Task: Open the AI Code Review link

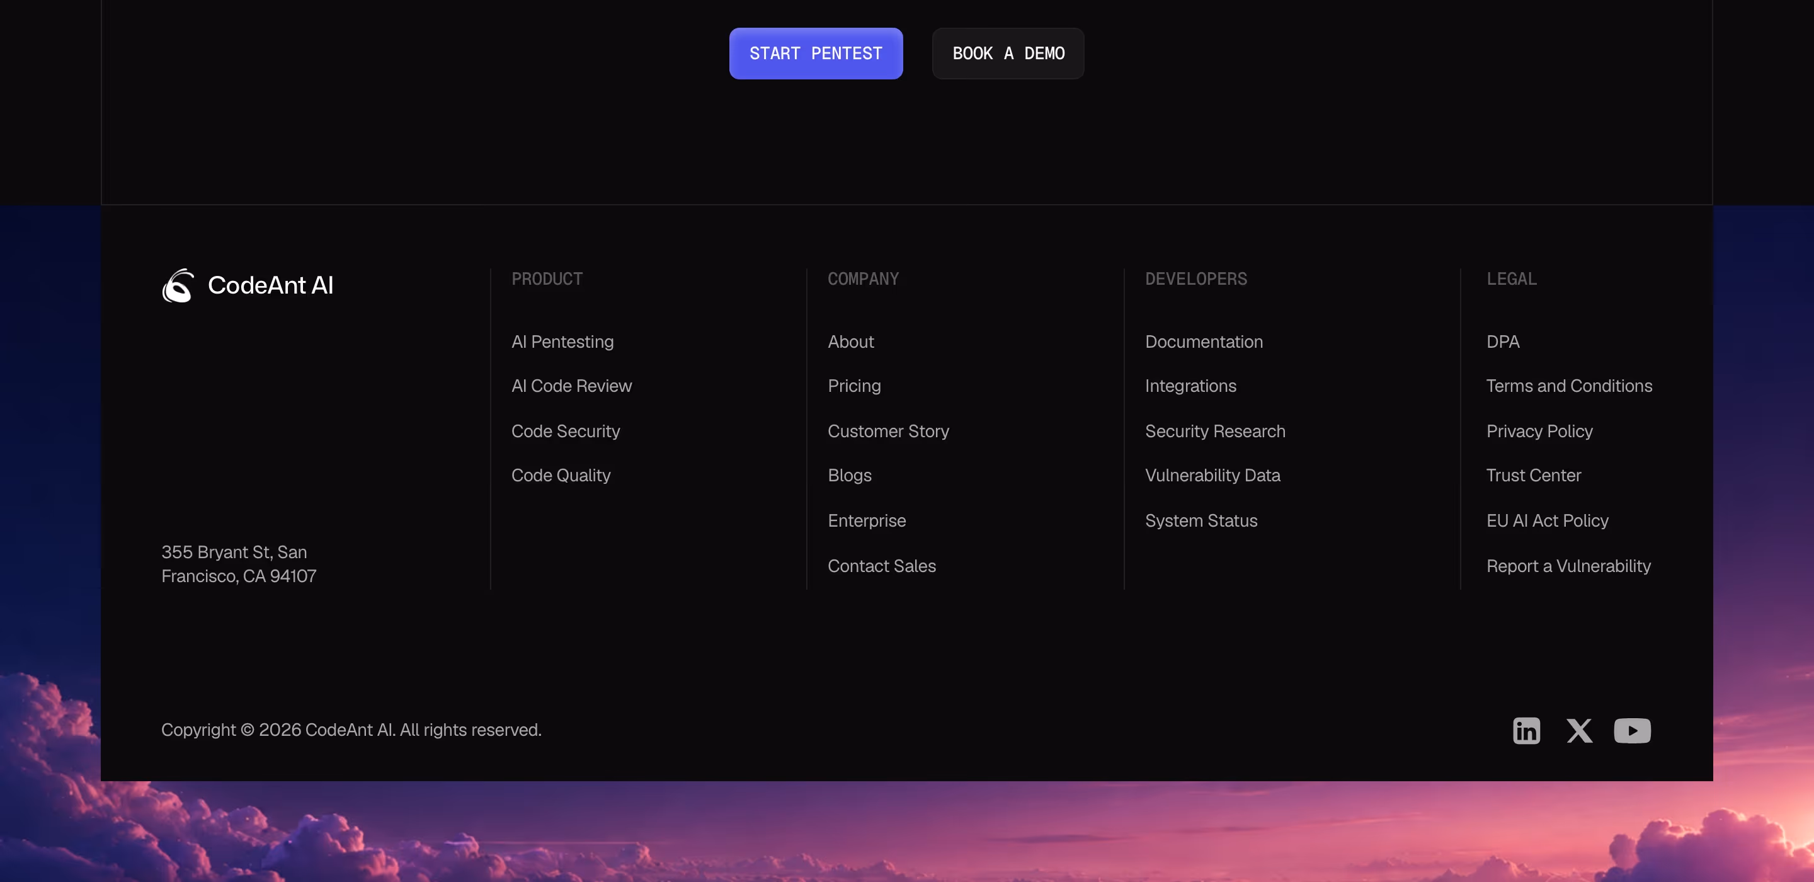Action: (x=571, y=386)
